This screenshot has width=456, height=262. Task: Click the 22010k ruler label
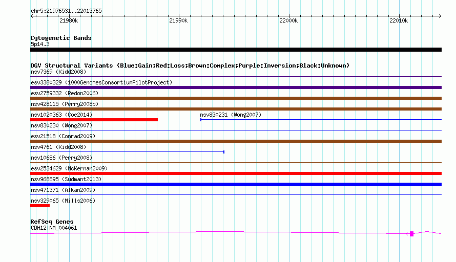point(399,20)
